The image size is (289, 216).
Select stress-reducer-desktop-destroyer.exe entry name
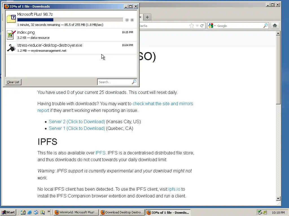[x=50, y=45]
